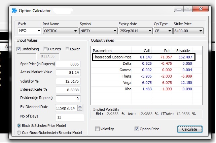This screenshot has width=216, height=143.
Task: Click the Spot Price field showing 8085
Action: click(x=68, y=64)
